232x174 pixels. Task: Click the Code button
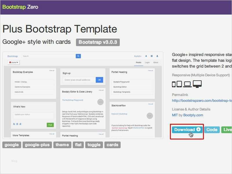tap(212, 130)
